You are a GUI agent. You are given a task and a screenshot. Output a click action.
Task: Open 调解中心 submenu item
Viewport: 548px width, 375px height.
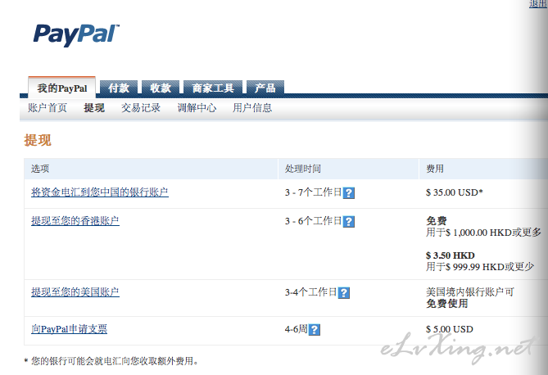coord(197,107)
